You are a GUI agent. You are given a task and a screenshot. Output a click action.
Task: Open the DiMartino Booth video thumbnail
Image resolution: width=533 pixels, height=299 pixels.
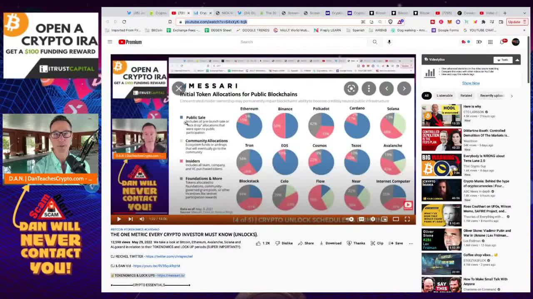point(441,140)
